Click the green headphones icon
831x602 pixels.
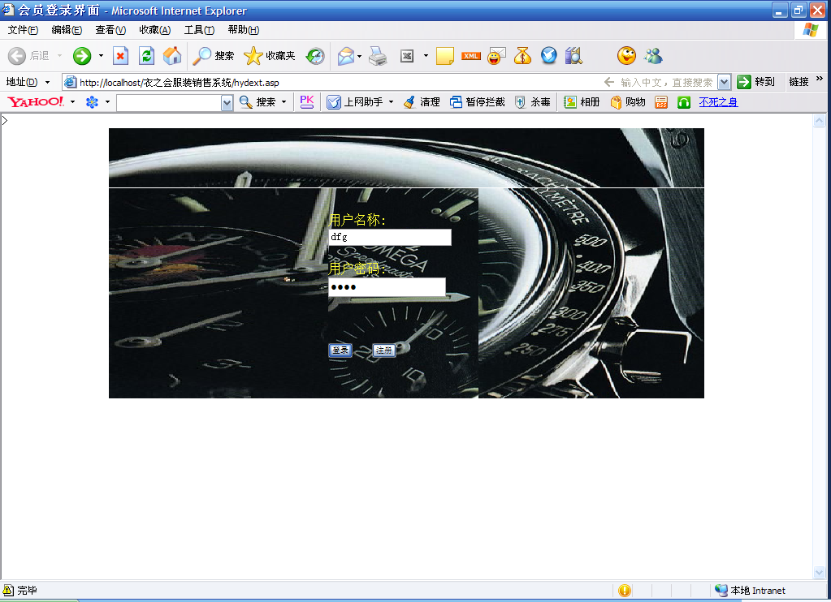point(684,102)
